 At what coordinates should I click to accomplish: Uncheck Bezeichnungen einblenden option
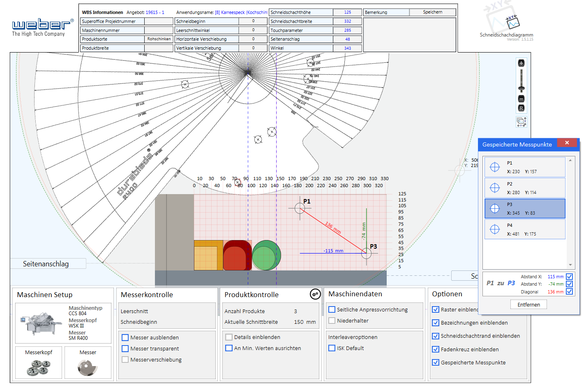(x=436, y=323)
